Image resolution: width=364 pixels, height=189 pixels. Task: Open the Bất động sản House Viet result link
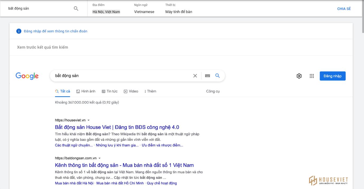click(117, 127)
